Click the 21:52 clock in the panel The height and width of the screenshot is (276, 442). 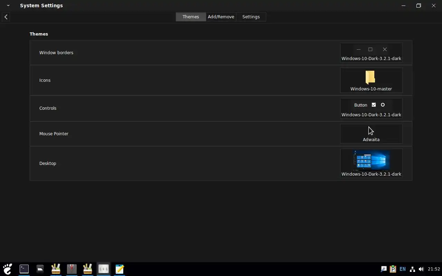434,269
